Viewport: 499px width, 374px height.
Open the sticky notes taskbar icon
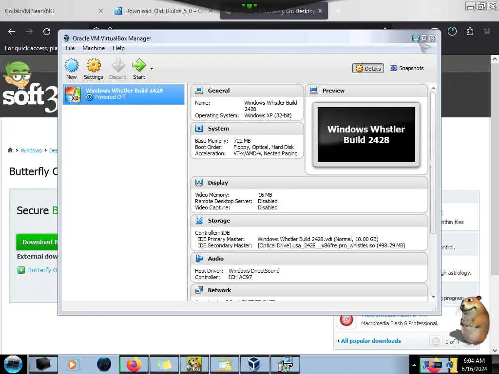[x=164, y=364]
